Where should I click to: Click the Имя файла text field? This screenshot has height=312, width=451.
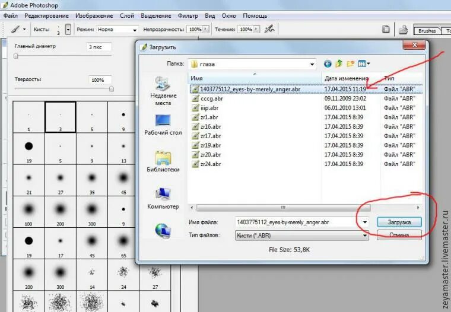pos(298,222)
